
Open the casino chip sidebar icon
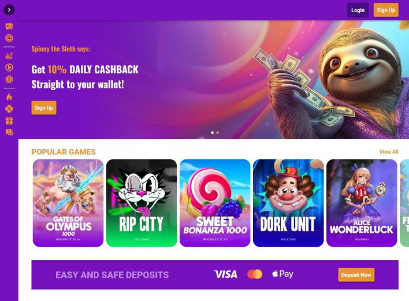pos(9,38)
